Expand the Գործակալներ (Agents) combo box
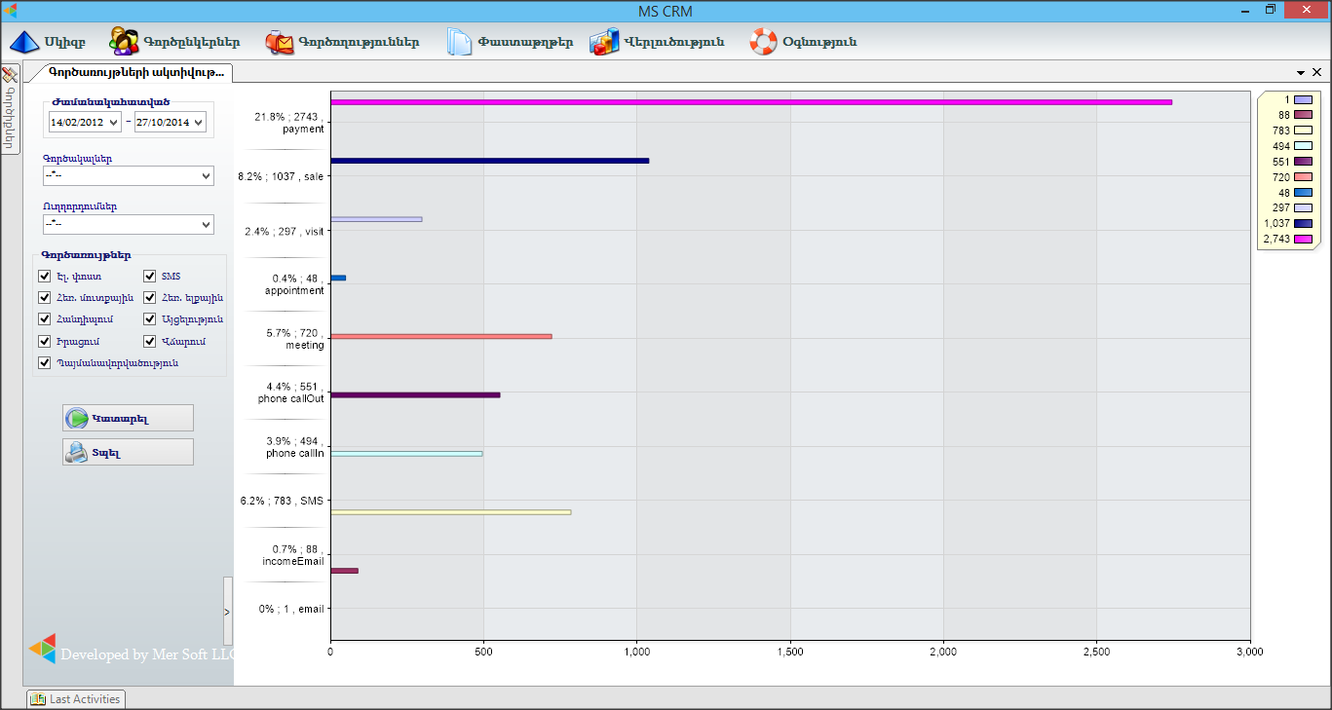 click(x=205, y=176)
